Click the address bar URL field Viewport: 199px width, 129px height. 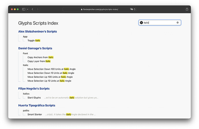pos(99,9)
